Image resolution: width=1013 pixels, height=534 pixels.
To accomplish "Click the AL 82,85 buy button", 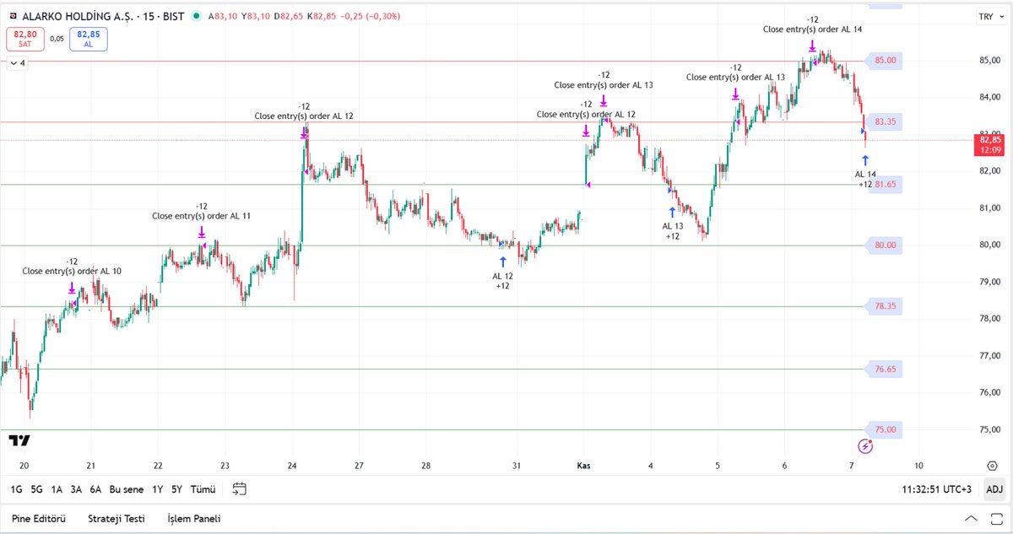I will click(88, 39).
